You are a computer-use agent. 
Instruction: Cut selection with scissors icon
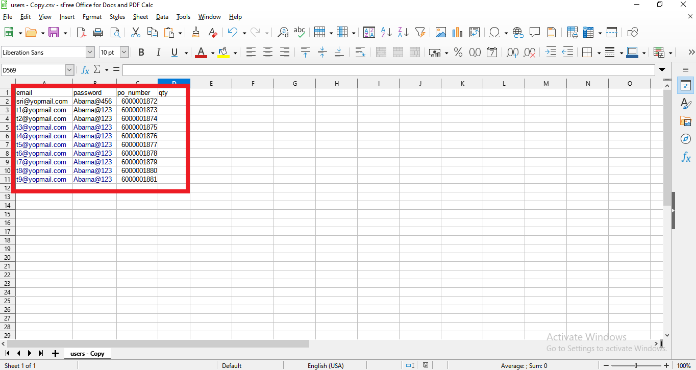click(x=136, y=33)
